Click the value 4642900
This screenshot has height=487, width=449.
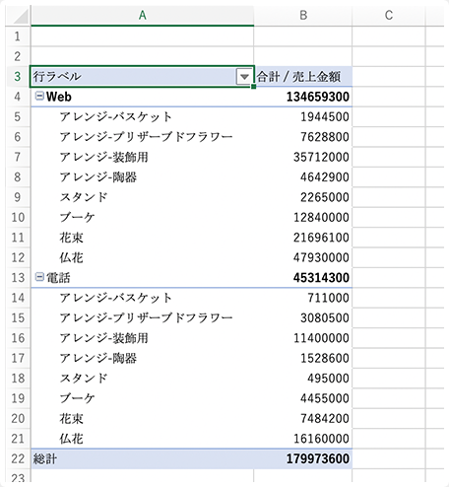[325, 177]
